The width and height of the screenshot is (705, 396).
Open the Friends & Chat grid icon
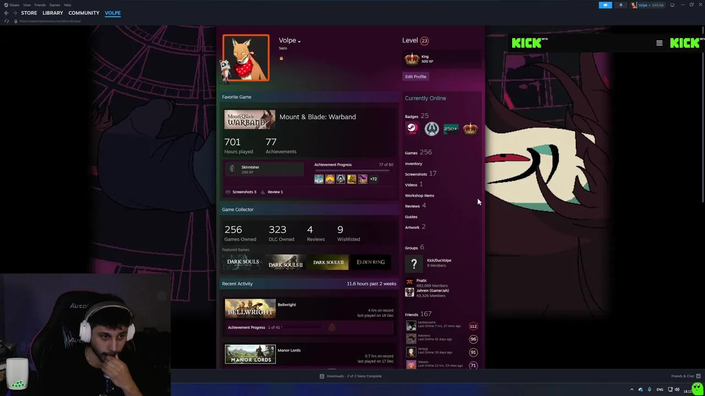[x=698, y=376]
